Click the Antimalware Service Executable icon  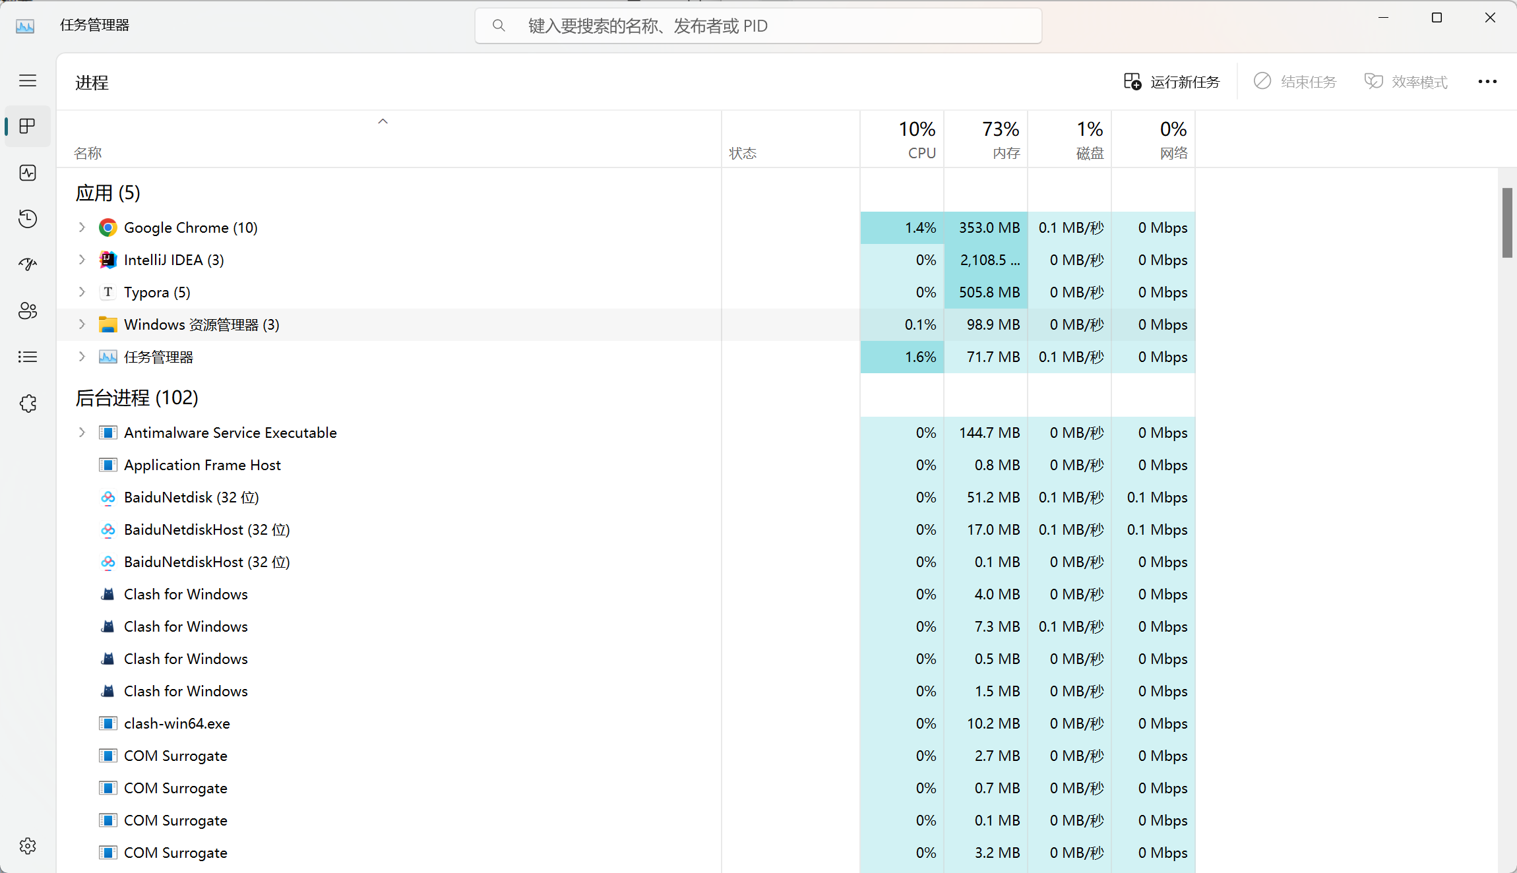coord(108,433)
